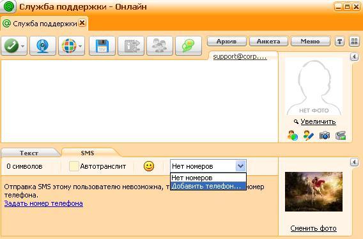This screenshot has height=239, width=363.
Task: Open the smiley emoticon picker
Action: pos(149,166)
